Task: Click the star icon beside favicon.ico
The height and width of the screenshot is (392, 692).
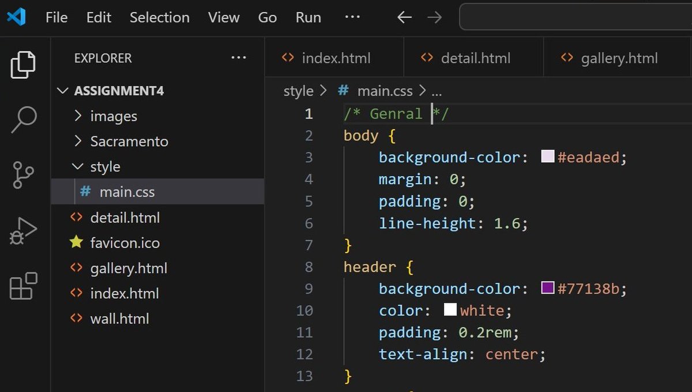Action: [x=76, y=242]
